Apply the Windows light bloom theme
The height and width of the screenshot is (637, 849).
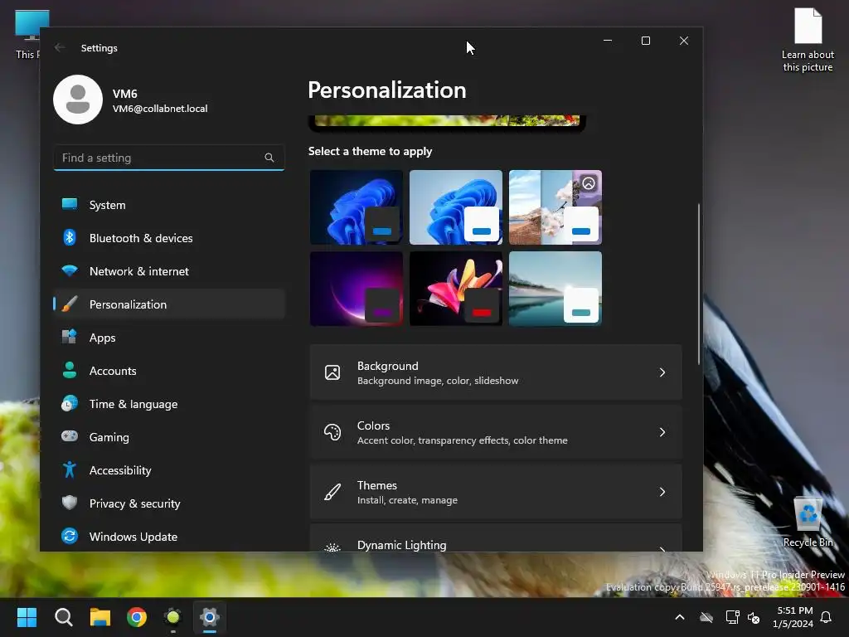point(456,207)
